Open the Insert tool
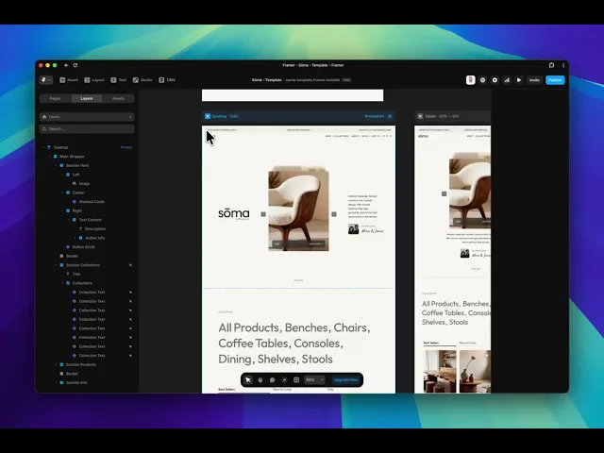Viewport: 604px width, 453px height. tap(69, 80)
